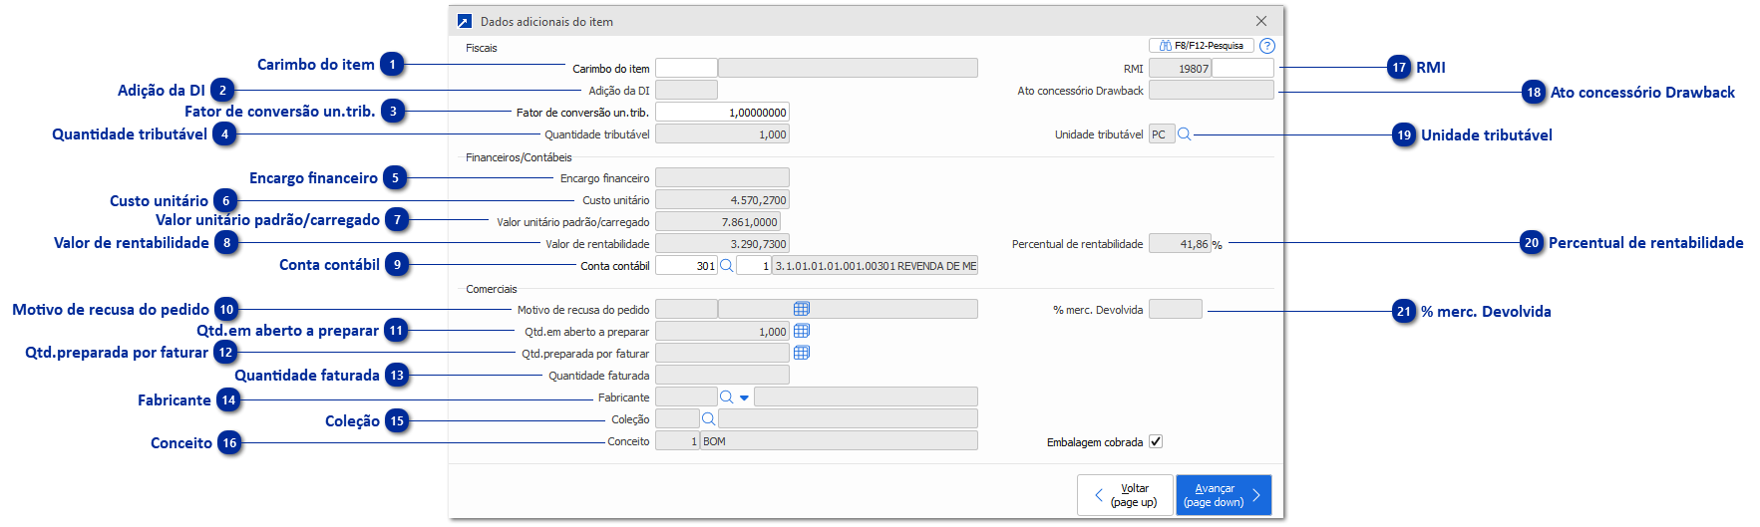Advance with the Avançar button
The height and width of the screenshot is (527, 1760).
[1224, 495]
